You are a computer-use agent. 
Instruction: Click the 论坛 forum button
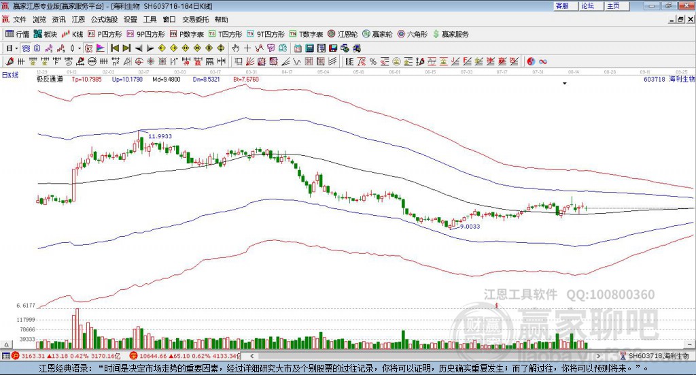(588, 5)
